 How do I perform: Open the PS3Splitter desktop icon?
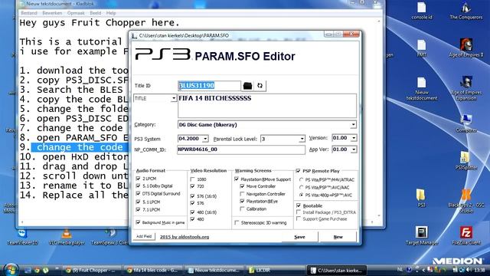click(466, 161)
